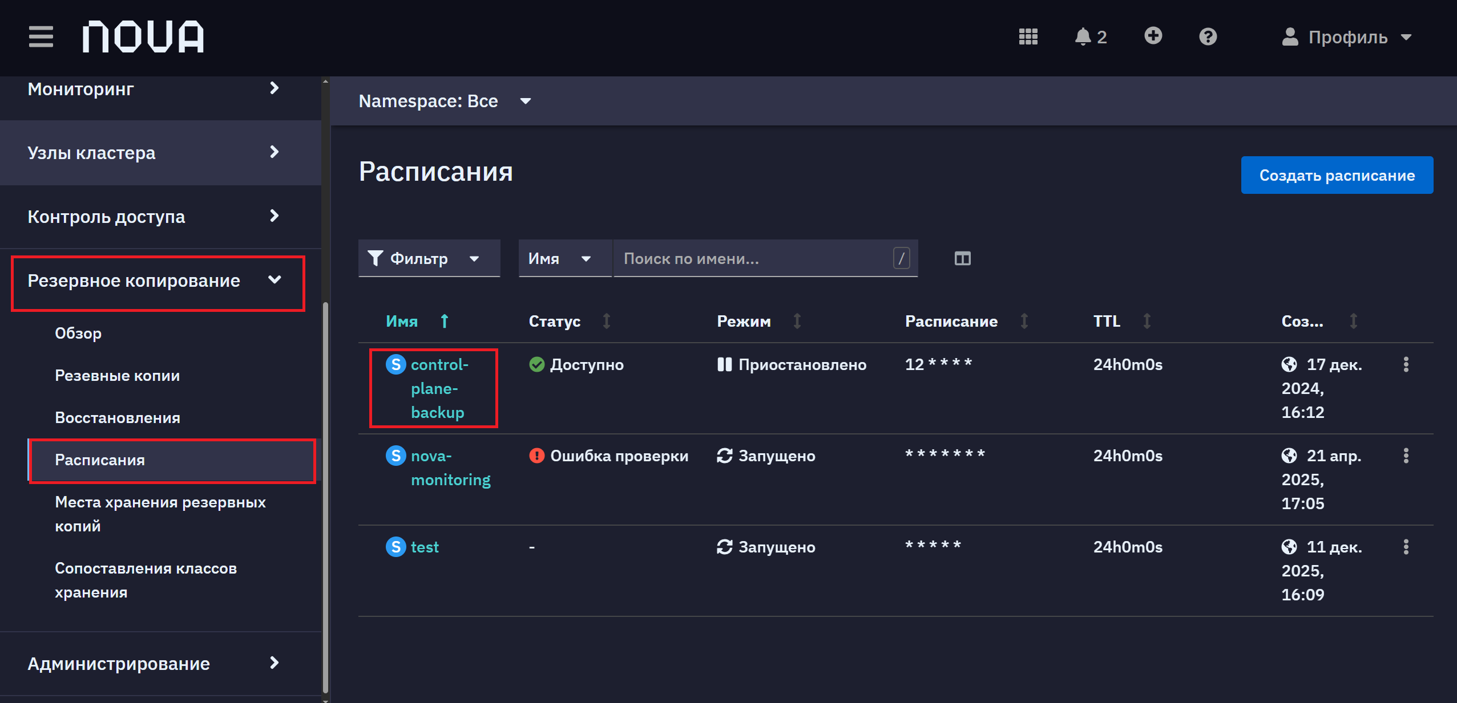Click the column management icon
Image resolution: width=1457 pixels, height=703 pixels.
point(962,258)
